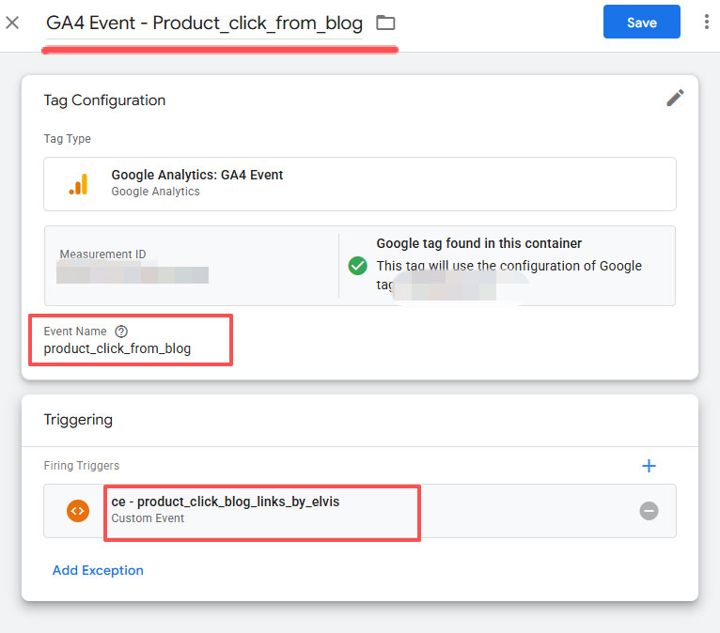Remove the trigger using the minus icon
This screenshot has height=633, width=720.
(x=649, y=511)
